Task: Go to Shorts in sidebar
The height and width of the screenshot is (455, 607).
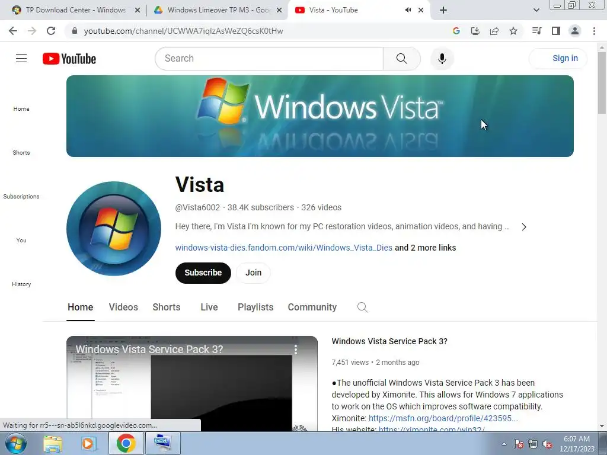Action: click(x=21, y=152)
